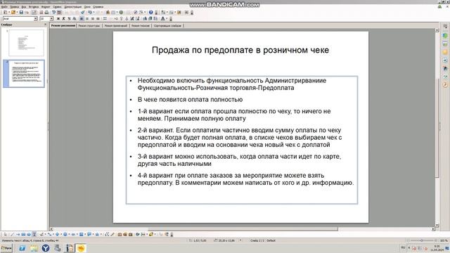Open the Формат menu
This screenshot has width=450, height=253.
click(46, 6)
